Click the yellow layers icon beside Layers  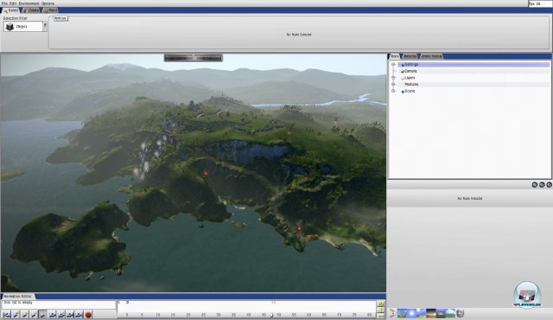(x=403, y=78)
